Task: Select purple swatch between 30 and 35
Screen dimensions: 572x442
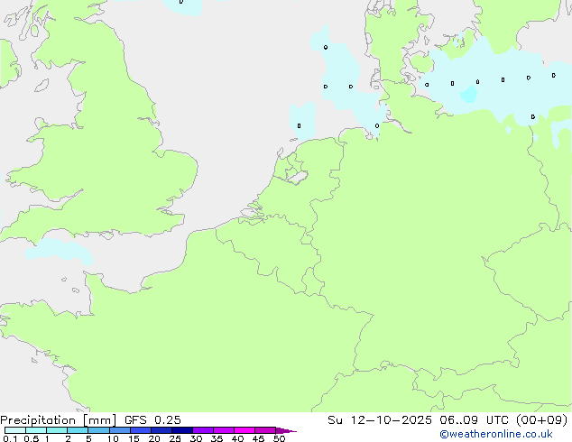Action: 203,430
